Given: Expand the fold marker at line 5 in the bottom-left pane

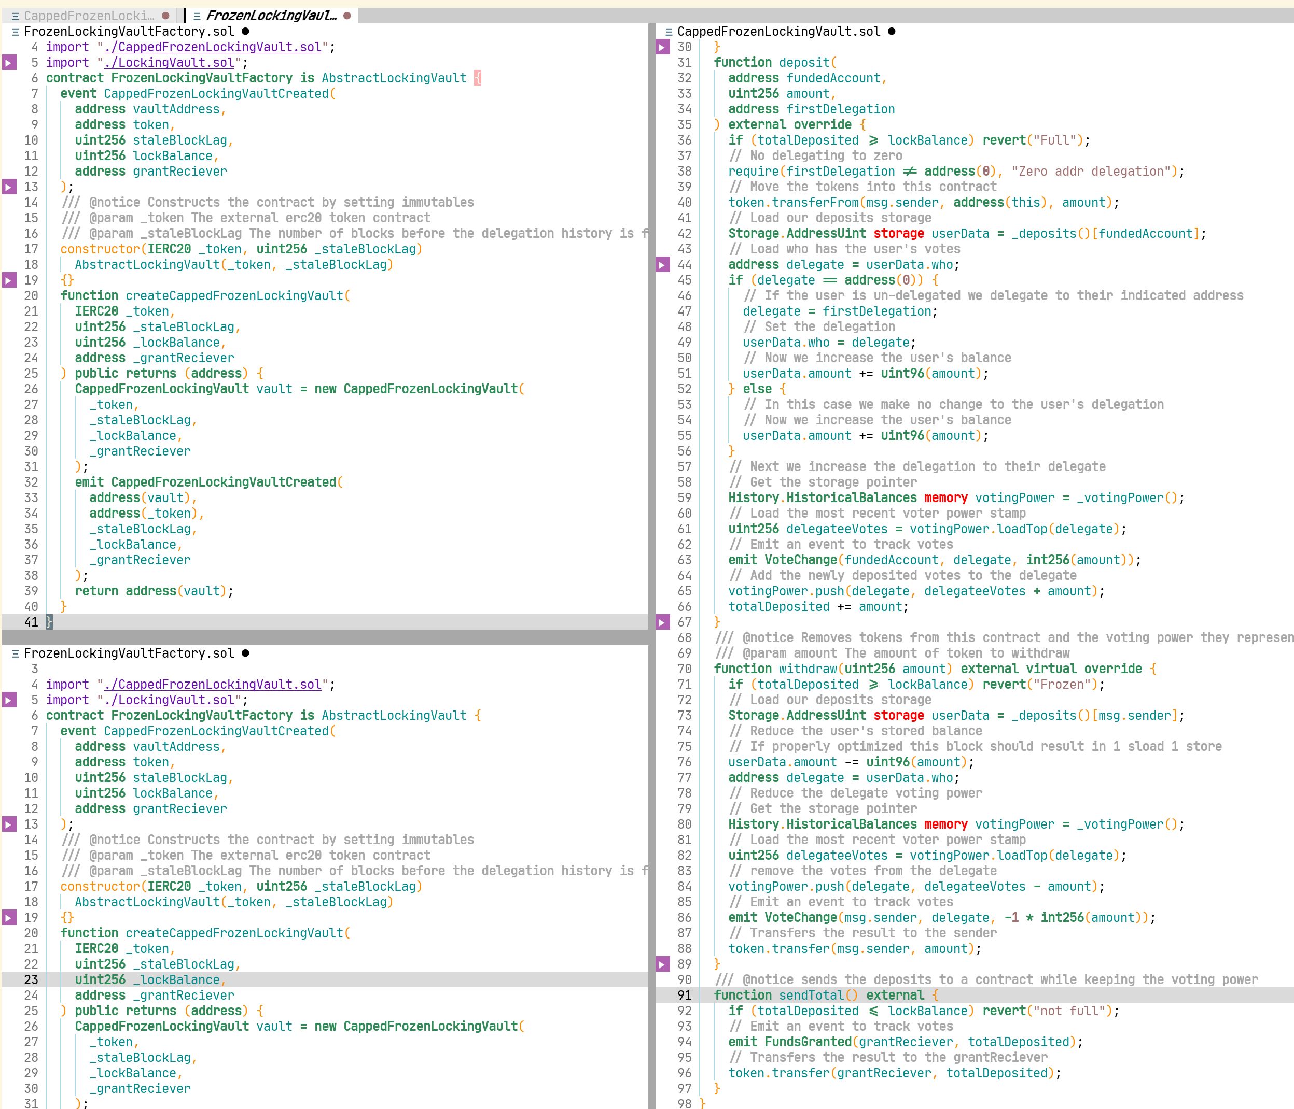Looking at the screenshot, I should coord(9,700).
